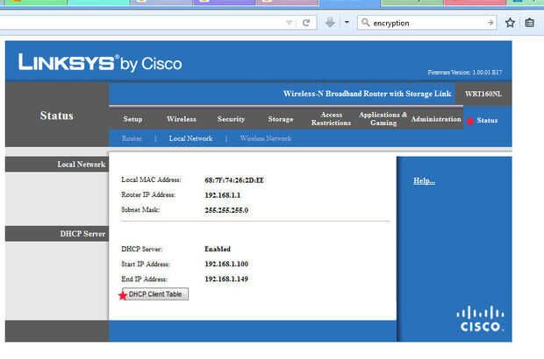Open the Help link
Viewport: 544px width, 359px height.
tap(424, 180)
